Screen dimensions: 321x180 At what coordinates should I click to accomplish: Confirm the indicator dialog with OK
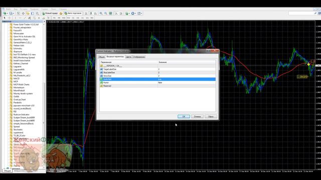[x=184, y=116]
